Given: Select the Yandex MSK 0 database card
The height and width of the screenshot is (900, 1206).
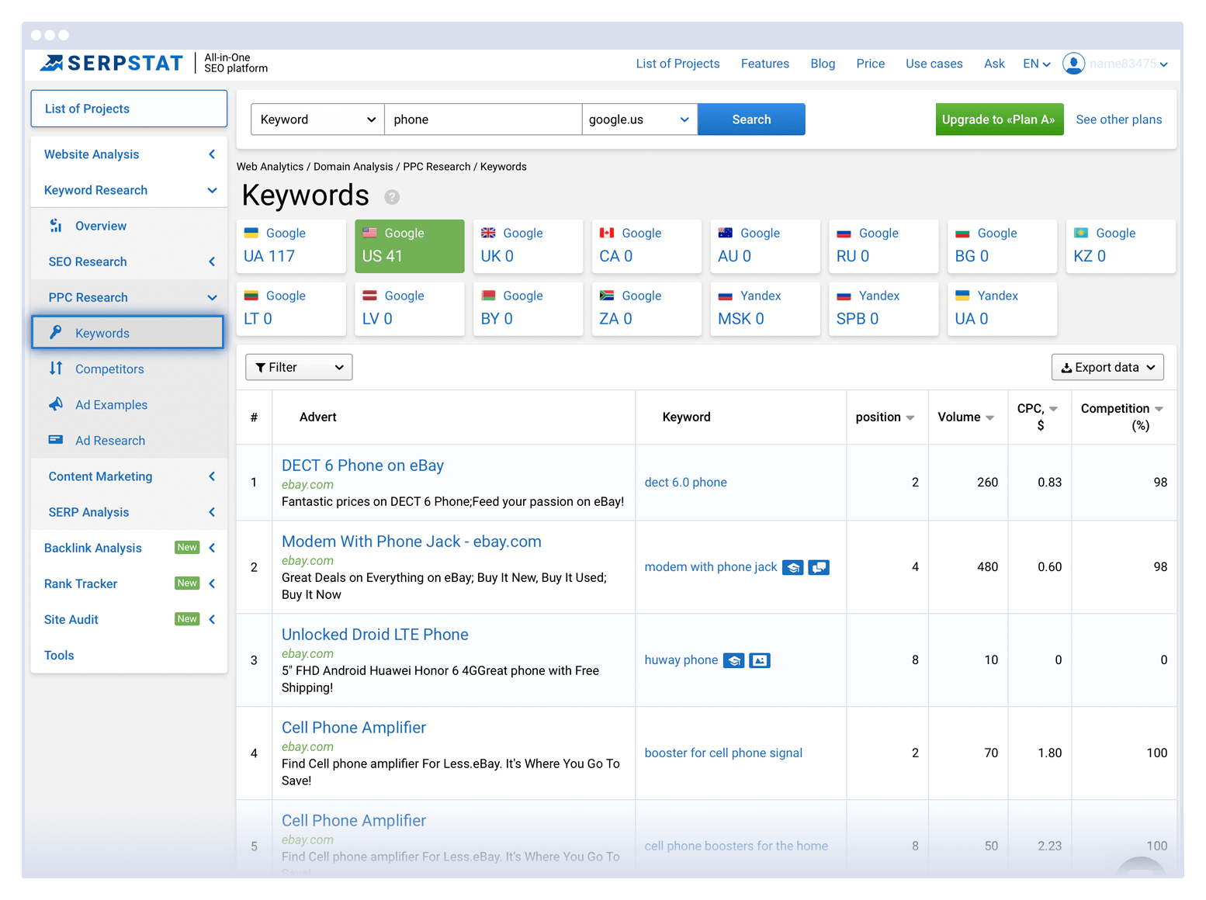Looking at the screenshot, I should point(765,309).
